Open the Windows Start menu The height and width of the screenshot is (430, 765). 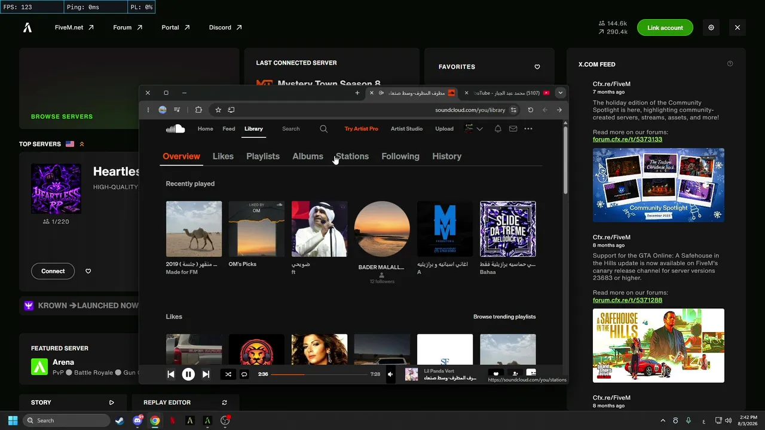13,420
